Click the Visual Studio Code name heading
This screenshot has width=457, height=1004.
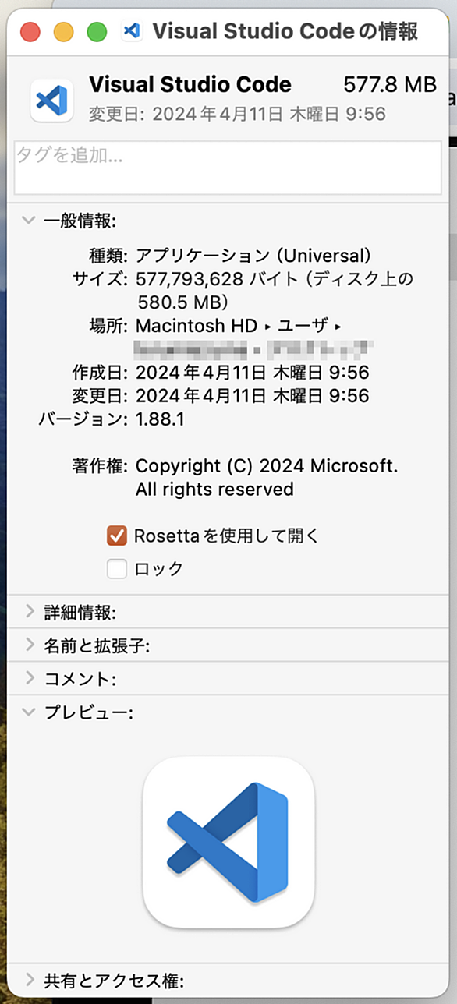coord(190,84)
